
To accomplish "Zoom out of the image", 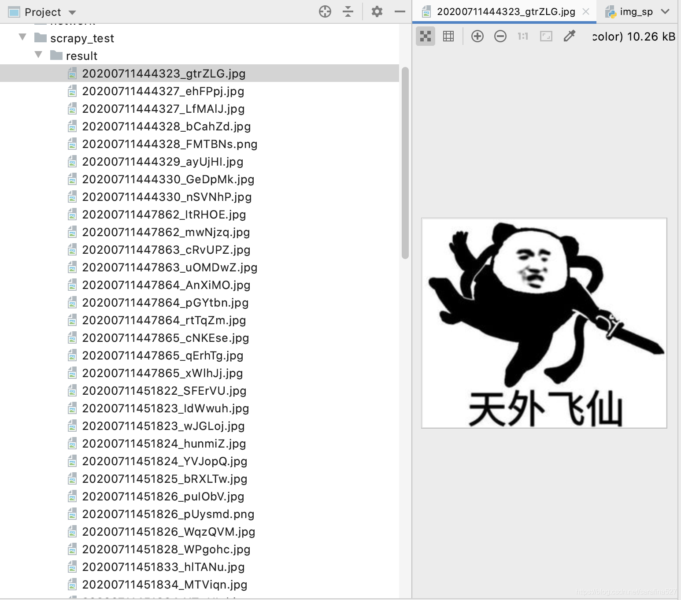I will (500, 36).
